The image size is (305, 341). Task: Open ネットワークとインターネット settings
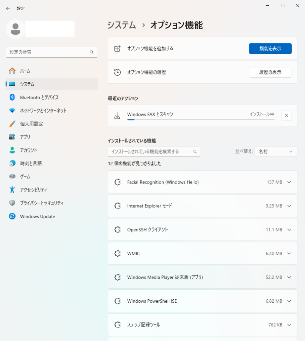tap(51, 111)
